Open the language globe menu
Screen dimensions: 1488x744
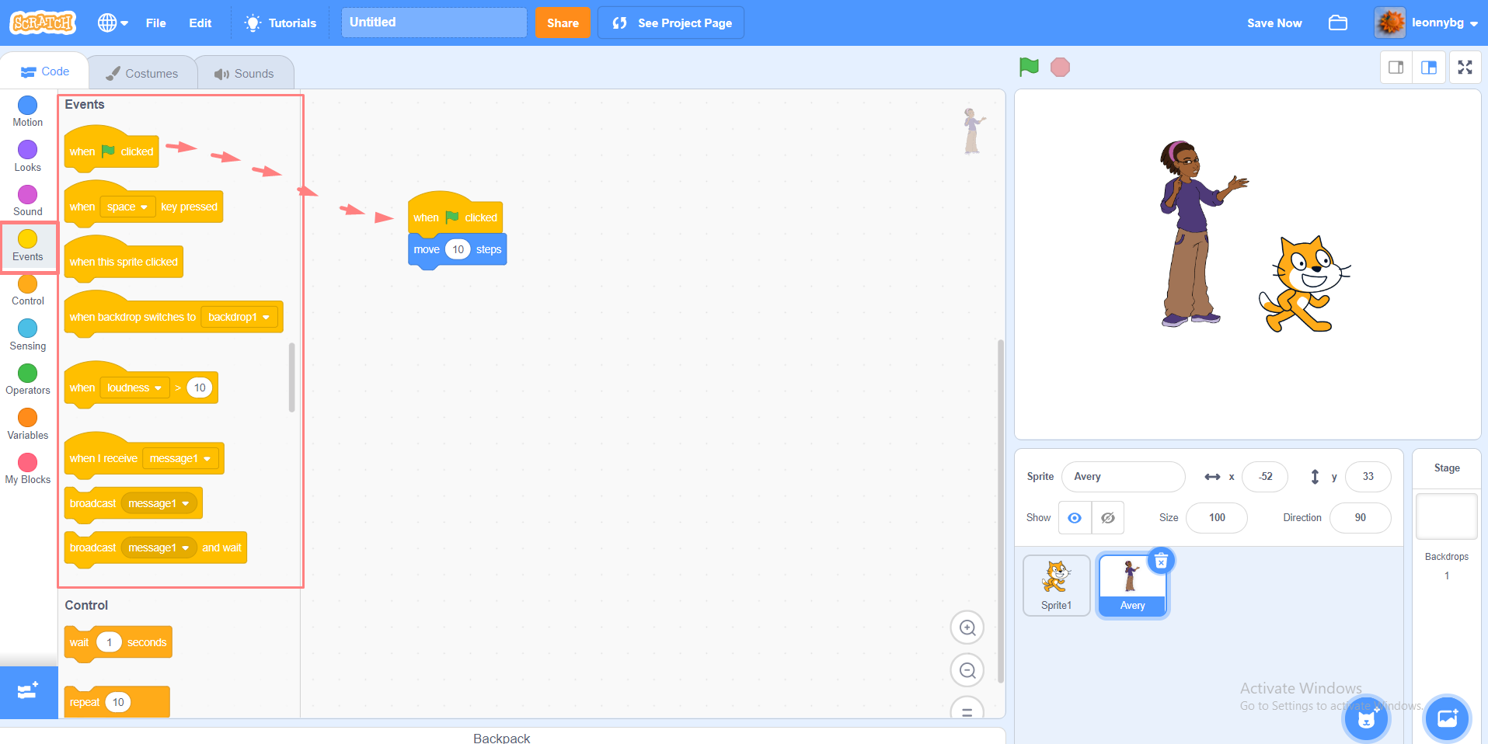pyautogui.click(x=113, y=23)
